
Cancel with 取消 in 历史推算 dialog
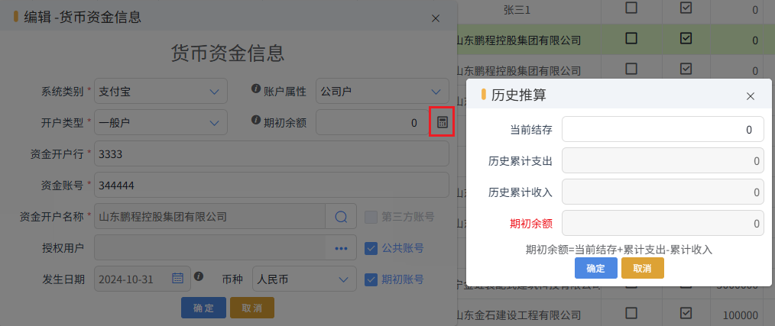point(643,268)
